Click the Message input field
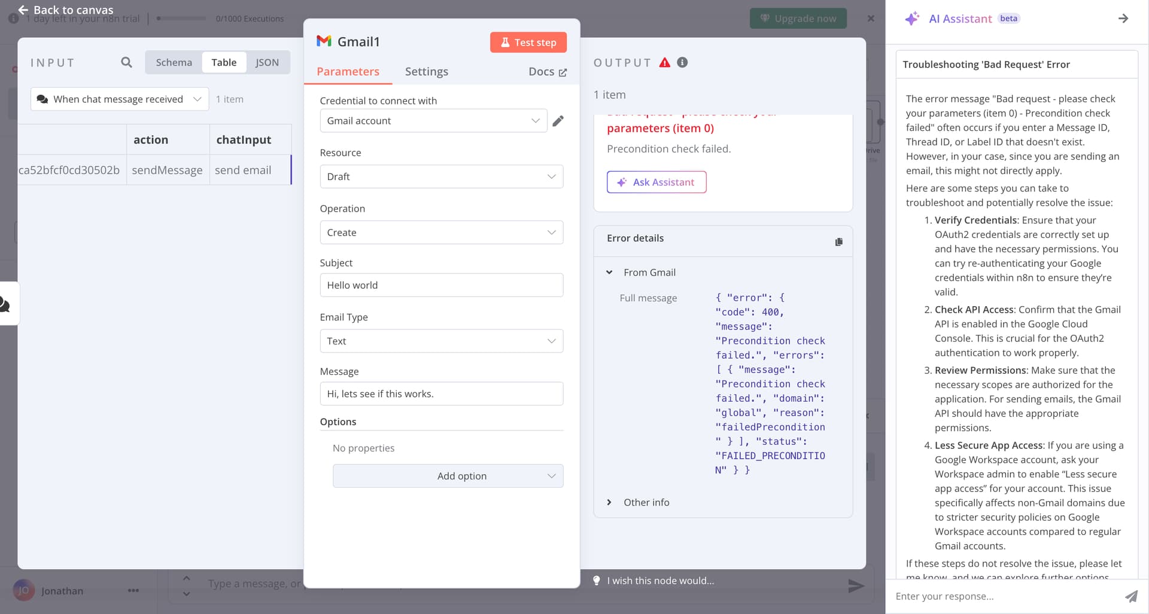Screen dimensions: 1149x614 pos(442,393)
